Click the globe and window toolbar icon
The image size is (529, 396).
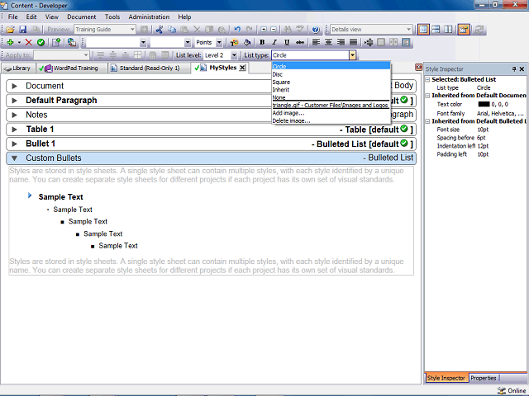point(72,42)
